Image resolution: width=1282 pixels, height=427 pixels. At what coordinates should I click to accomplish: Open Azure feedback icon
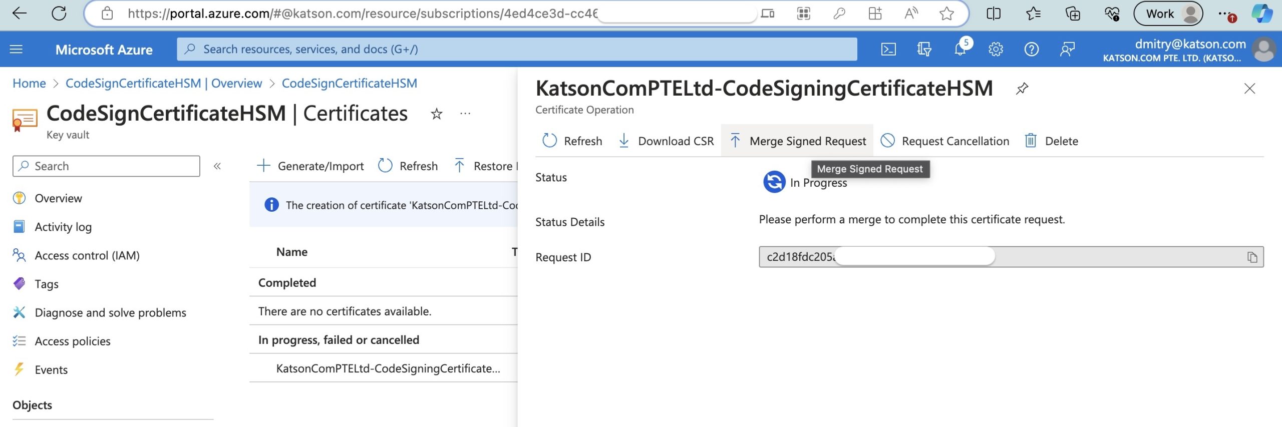pyautogui.click(x=1067, y=49)
